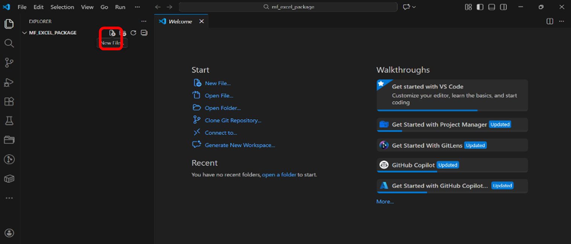
Task: Click Generate New Workspace... link
Action: click(x=240, y=145)
